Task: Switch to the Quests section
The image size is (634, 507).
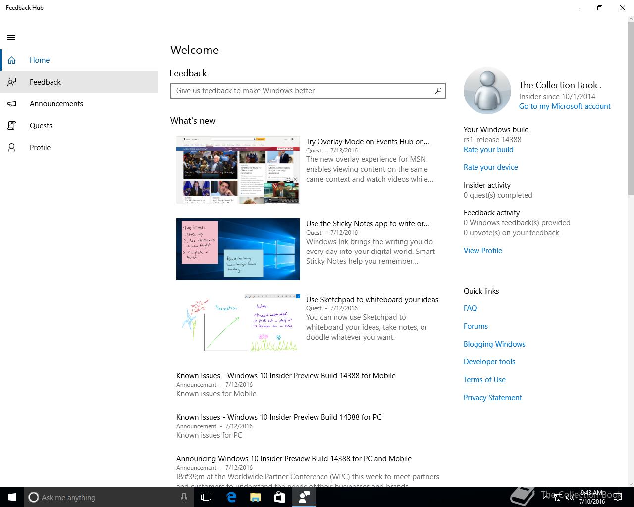Action: (x=79, y=126)
